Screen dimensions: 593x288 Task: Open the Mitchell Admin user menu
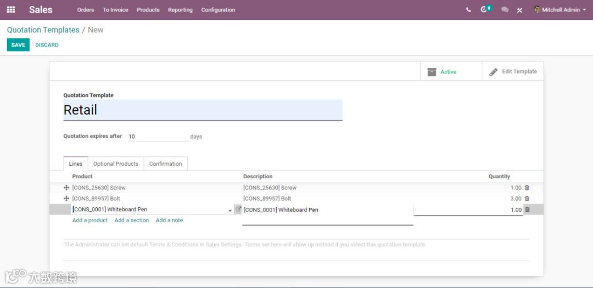(560, 10)
